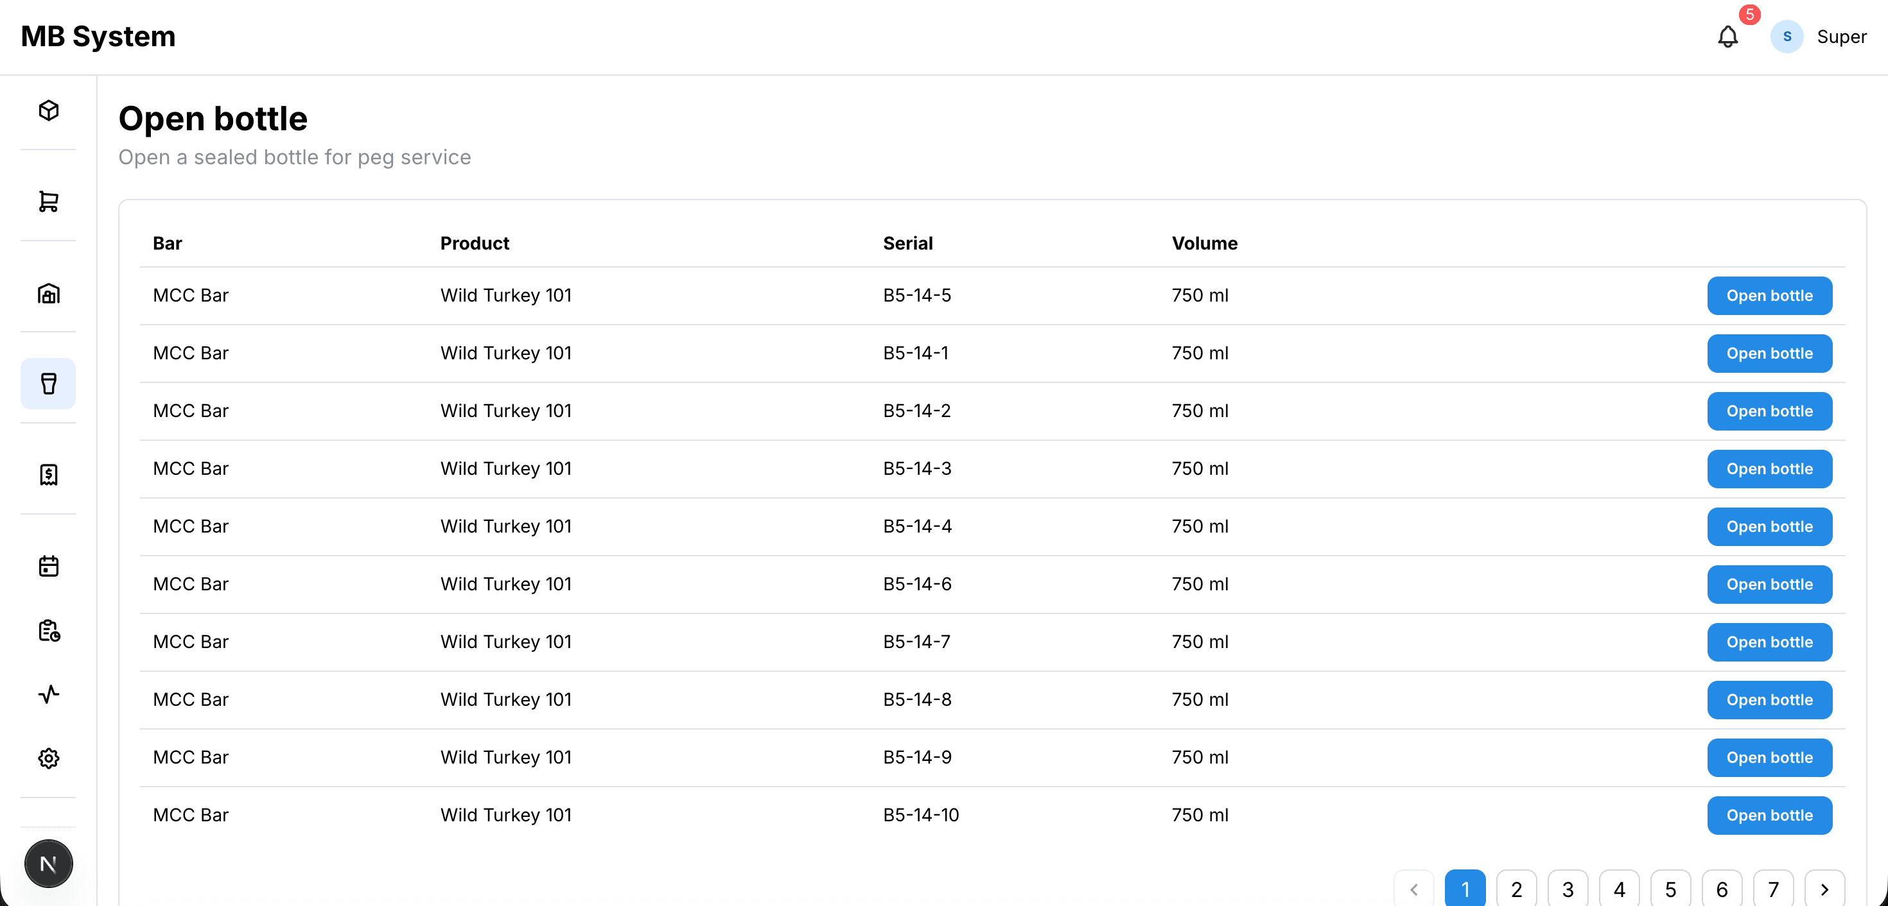Open bottle for serial B5-14-8
Image resolution: width=1888 pixels, height=906 pixels.
1769,700
